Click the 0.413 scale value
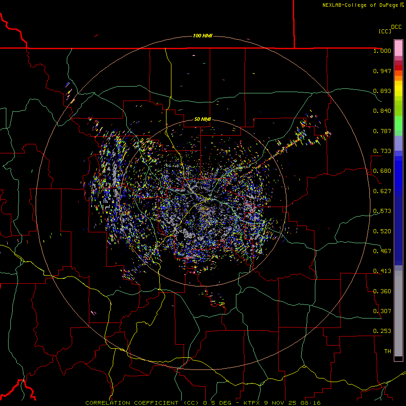 pyautogui.click(x=382, y=271)
